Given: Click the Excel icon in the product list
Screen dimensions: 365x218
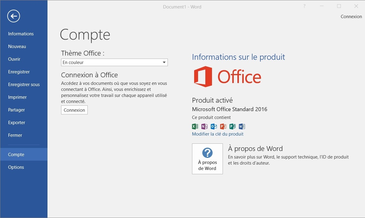Looking at the screenshot, I should point(195,127).
